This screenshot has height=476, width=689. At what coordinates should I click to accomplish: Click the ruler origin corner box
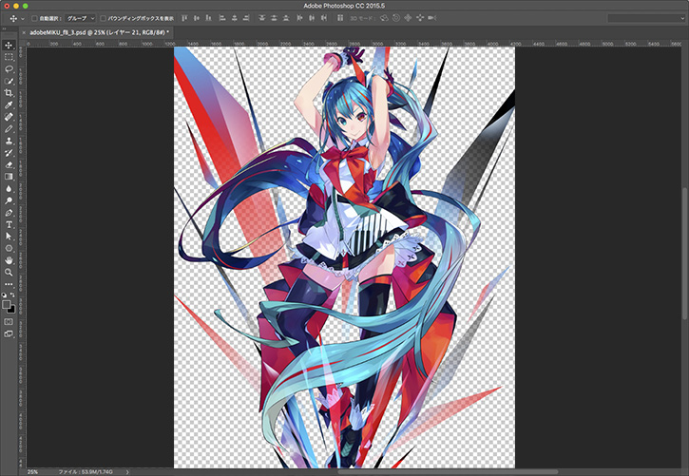(22, 44)
